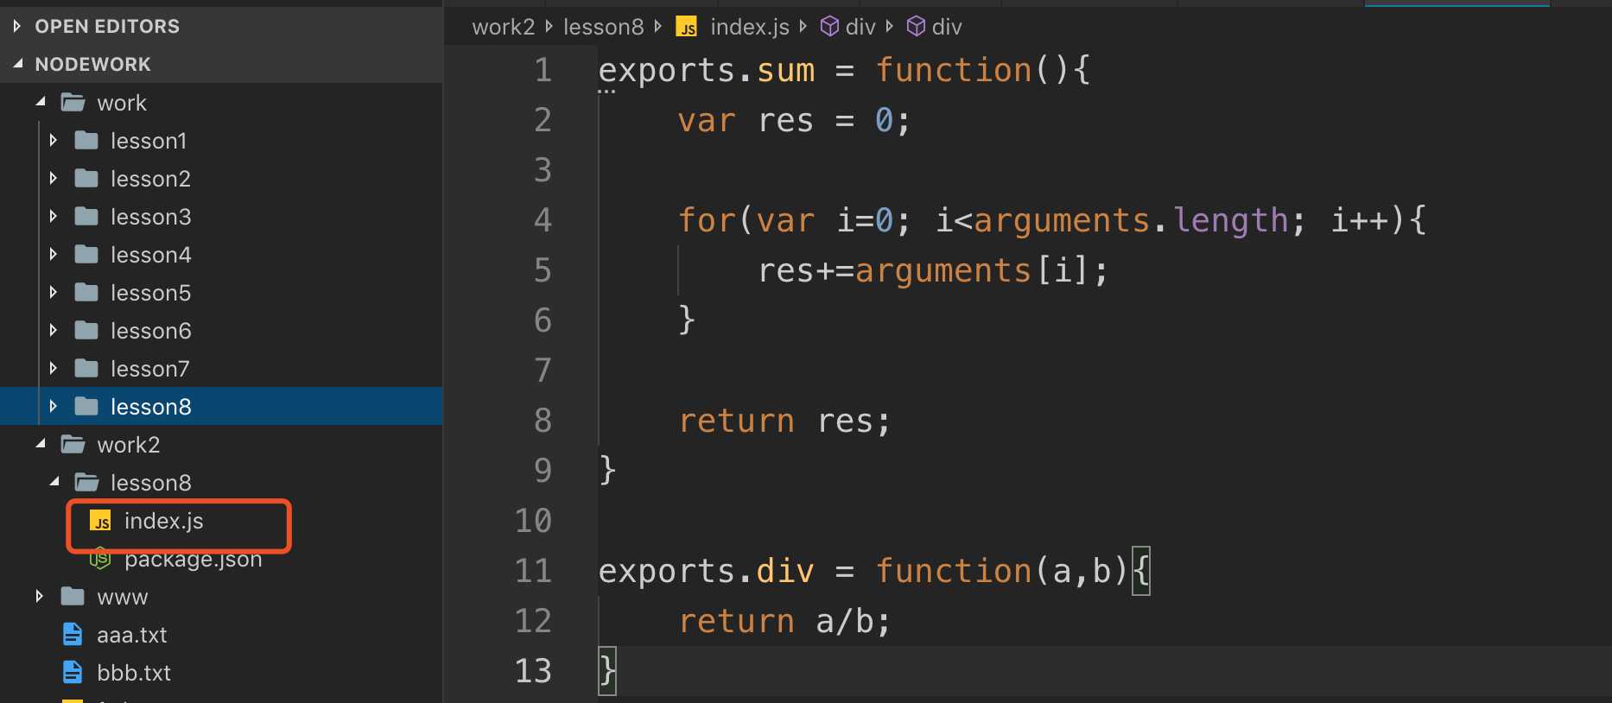Click 'exports.div' on line 11

point(707,572)
